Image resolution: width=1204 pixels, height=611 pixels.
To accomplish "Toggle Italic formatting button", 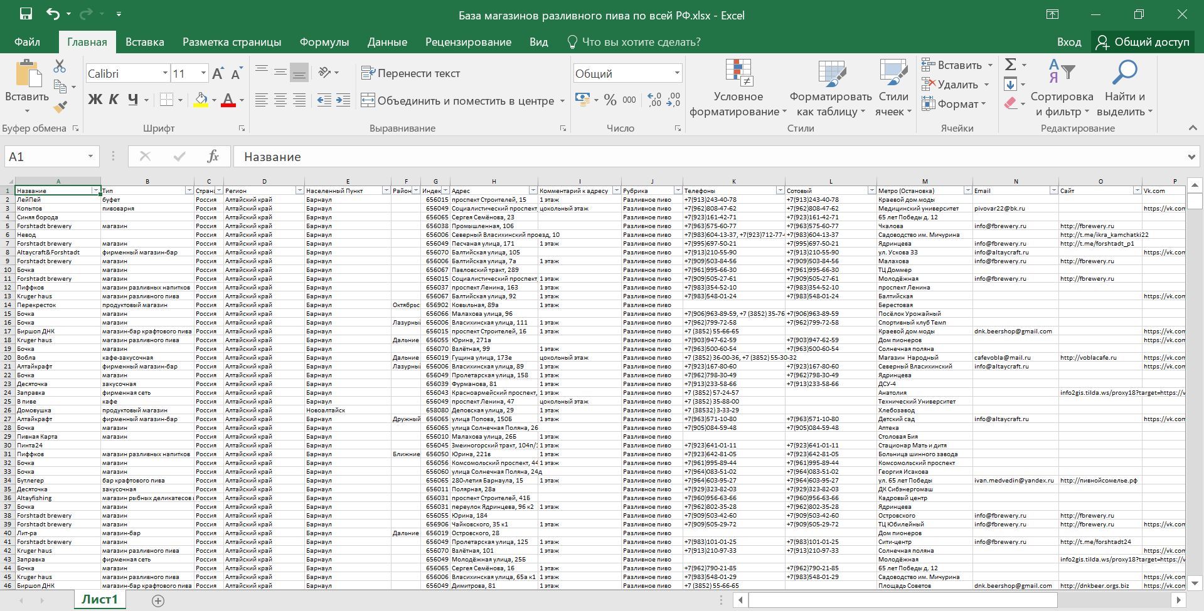I will [x=114, y=100].
